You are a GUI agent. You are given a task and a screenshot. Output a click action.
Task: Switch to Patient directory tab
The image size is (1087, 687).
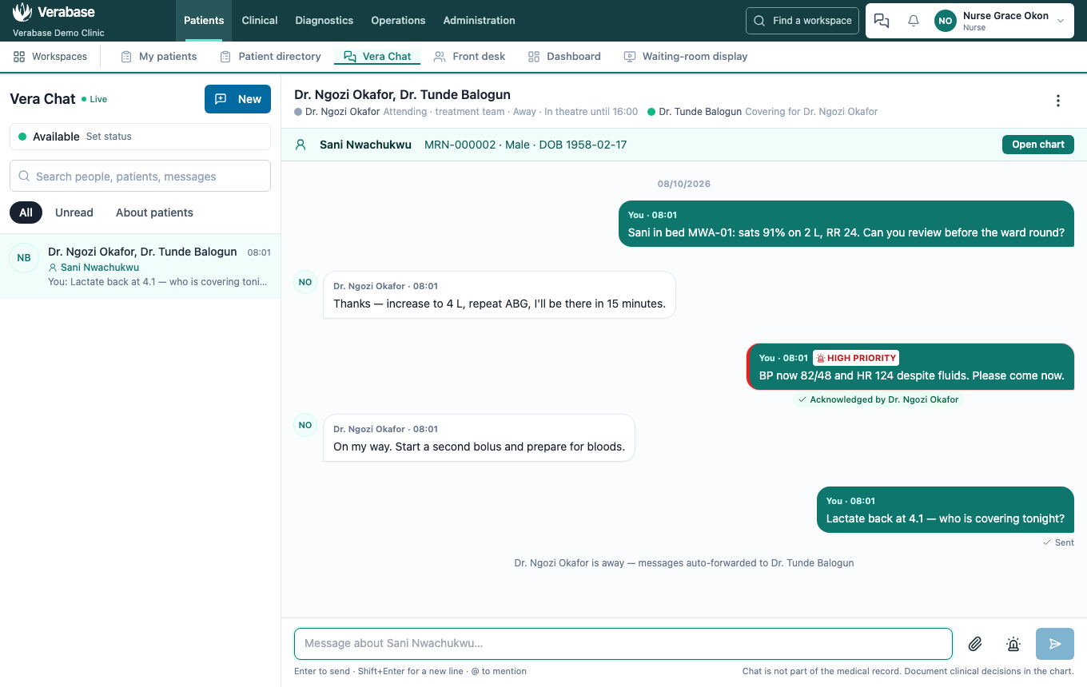pyautogui.click(x=270, y=57)
